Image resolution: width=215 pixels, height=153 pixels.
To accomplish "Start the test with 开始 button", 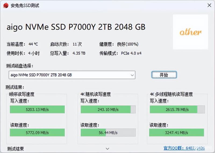I will 164,75.
